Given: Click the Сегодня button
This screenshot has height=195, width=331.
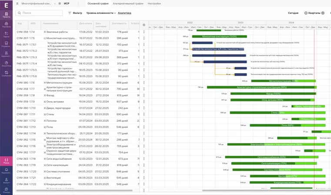Looking at the screenshot, I should coord(293,13).
